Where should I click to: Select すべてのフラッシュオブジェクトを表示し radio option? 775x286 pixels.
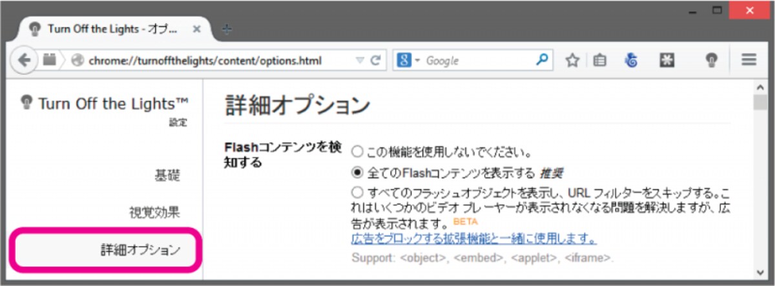pos(357,192)
